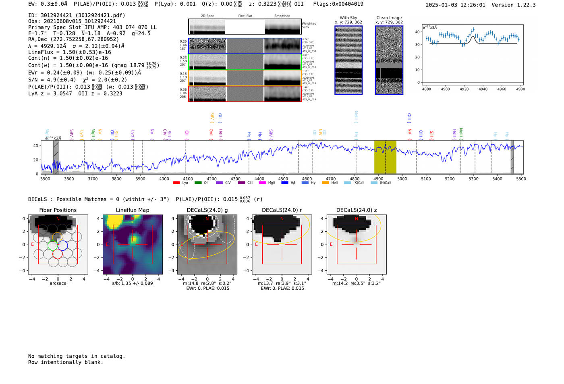Click the Flags:0x00404019 text

[x=338, y=4]
